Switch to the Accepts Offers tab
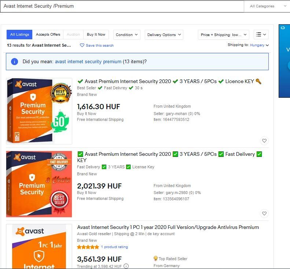The image size is (290, 269). tap(48, 35)
